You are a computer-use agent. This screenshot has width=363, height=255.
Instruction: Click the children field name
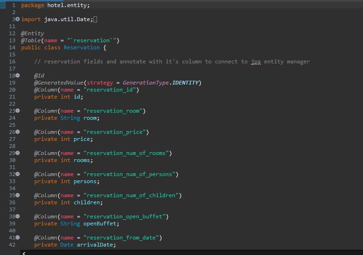87,202
